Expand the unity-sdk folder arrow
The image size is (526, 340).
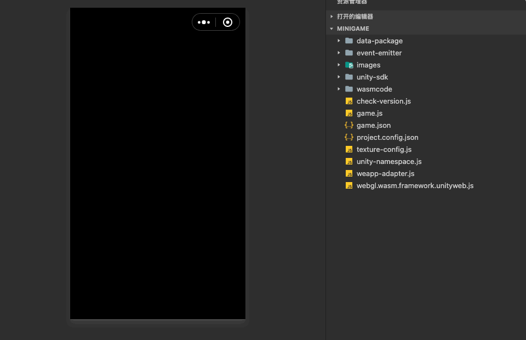[339, 77]
